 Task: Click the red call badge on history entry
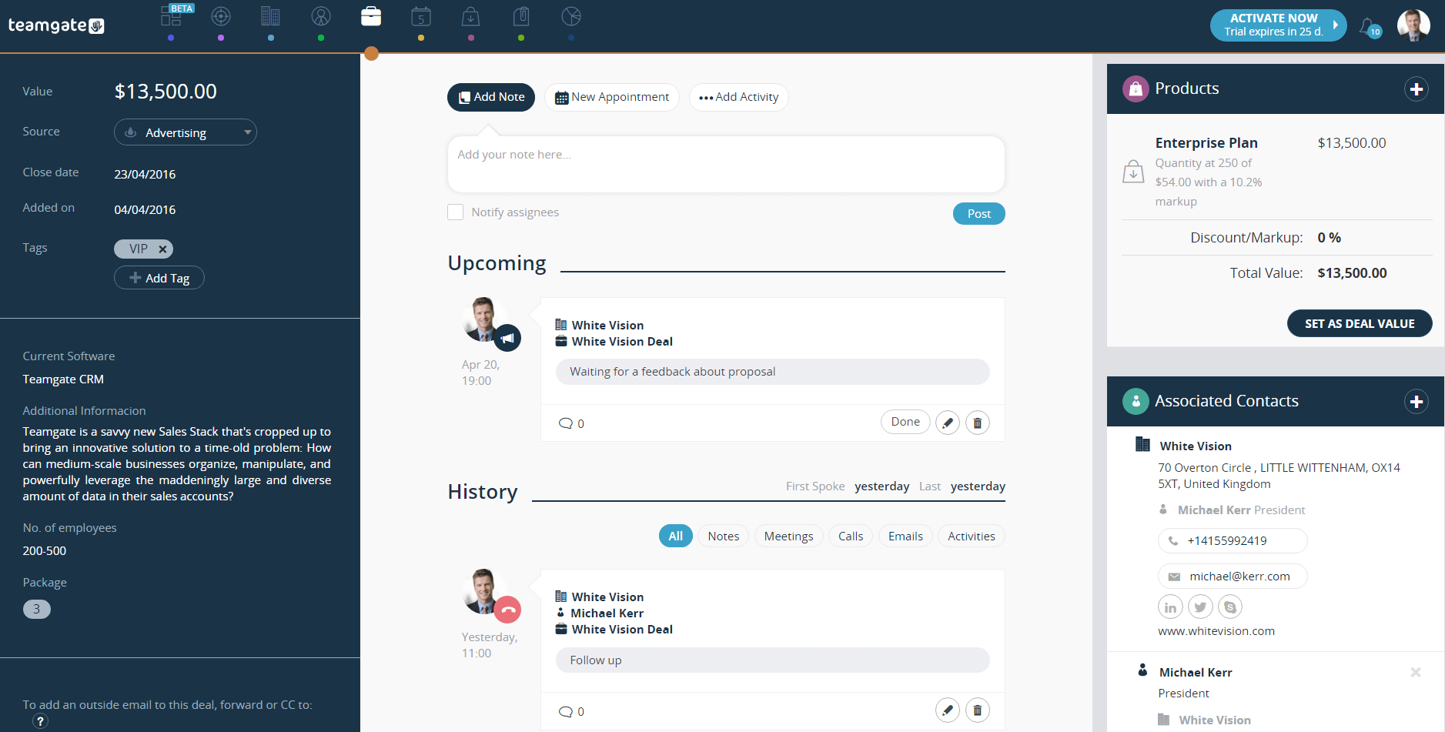pos(507,610)
